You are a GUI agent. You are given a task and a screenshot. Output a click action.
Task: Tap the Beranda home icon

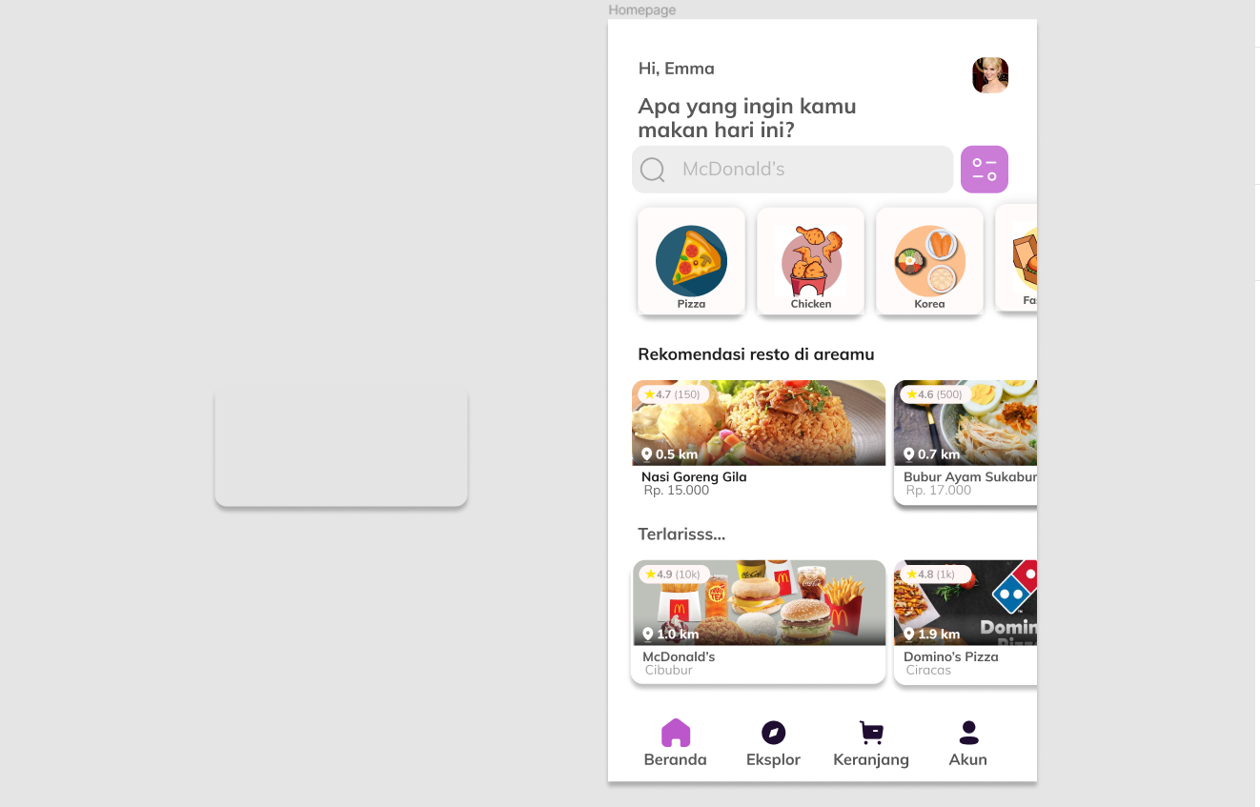[676, 733]
